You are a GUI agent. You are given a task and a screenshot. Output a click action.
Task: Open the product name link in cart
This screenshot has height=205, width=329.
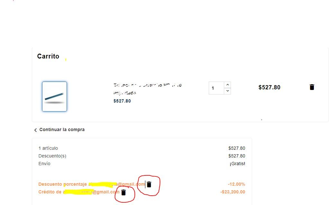click(147, 89)
